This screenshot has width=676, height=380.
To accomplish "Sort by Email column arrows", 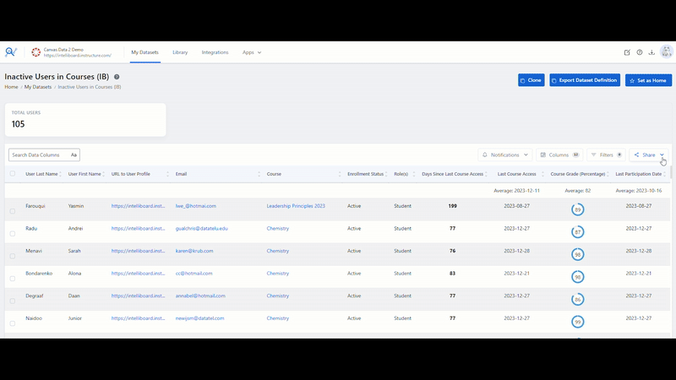I will [259, 174].
